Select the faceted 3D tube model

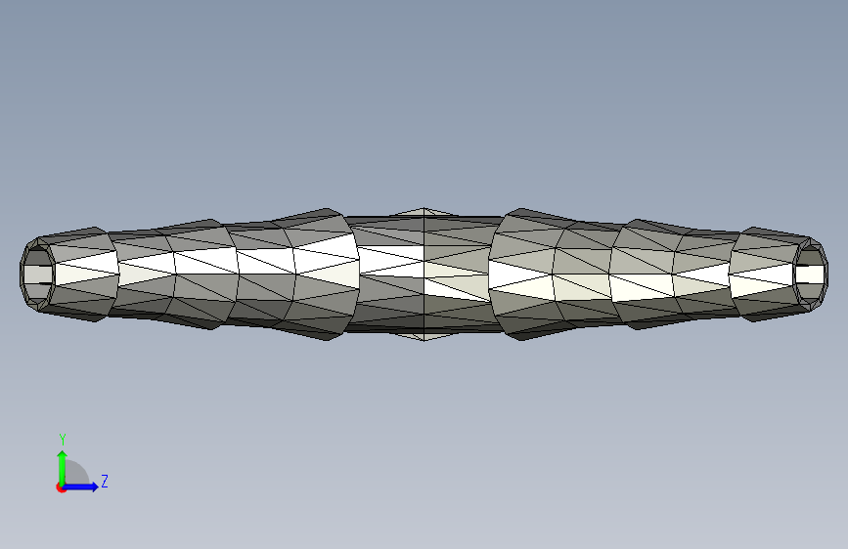click(x=424, y=274)
